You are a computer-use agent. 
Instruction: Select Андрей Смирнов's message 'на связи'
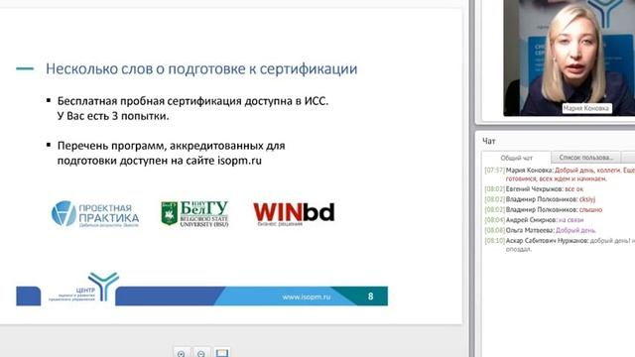571,220
